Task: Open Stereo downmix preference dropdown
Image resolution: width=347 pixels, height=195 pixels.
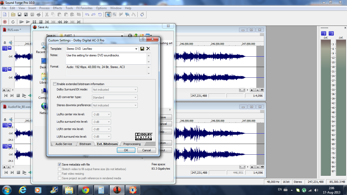Action: (135, 105)
